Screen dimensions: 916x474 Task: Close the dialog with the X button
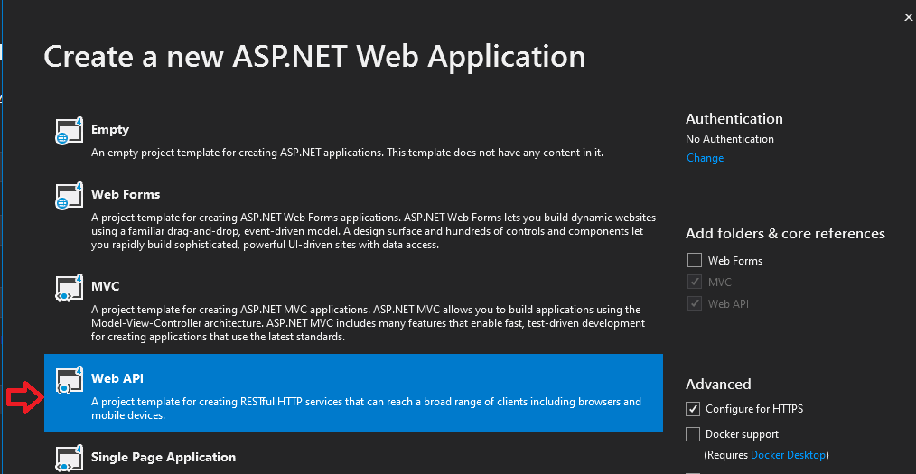[908, 17]
